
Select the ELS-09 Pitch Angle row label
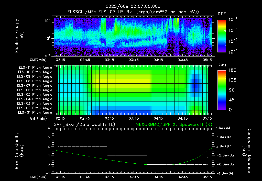click(x=35, y=77)
